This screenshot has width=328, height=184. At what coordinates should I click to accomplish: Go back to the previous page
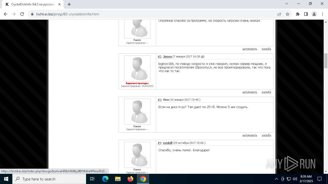6,14
